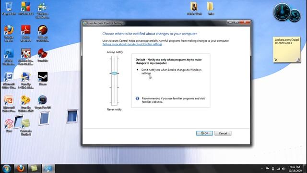Click the 'Choose when to be notified' heading
Image resolution: width=307 pixels, height=173 pixels.
(150, 34)
